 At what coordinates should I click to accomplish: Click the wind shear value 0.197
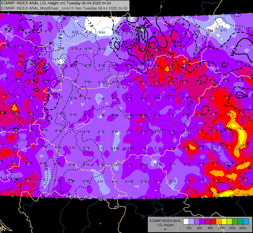click(115, 165)
